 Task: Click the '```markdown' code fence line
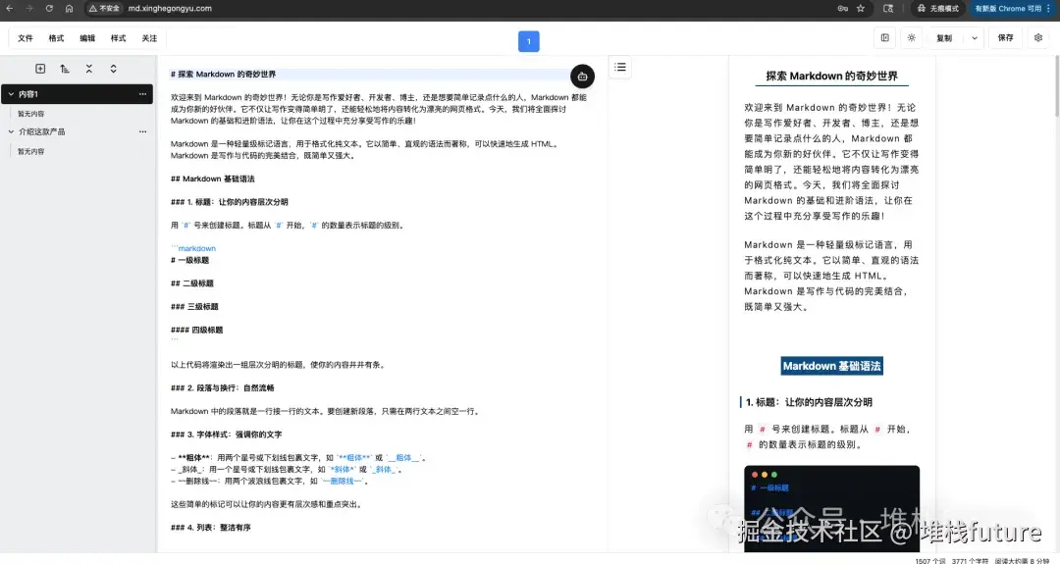193,248
